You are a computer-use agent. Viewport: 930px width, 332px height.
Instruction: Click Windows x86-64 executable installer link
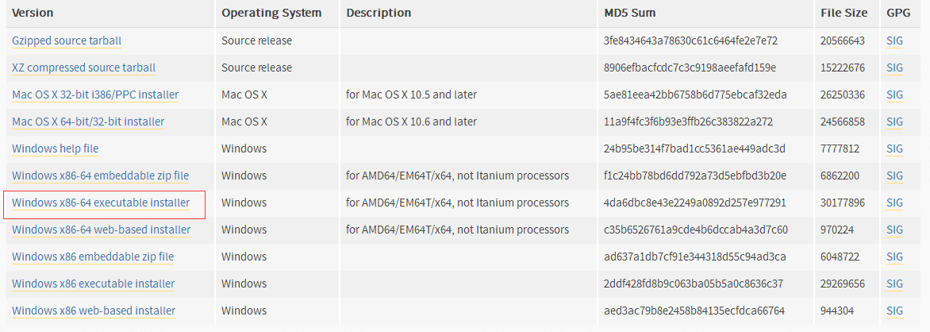(x=101, y=203)
